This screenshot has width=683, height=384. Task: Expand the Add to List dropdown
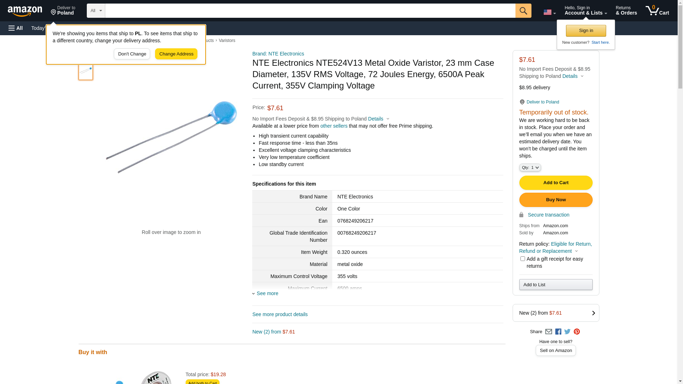[555, 285]
